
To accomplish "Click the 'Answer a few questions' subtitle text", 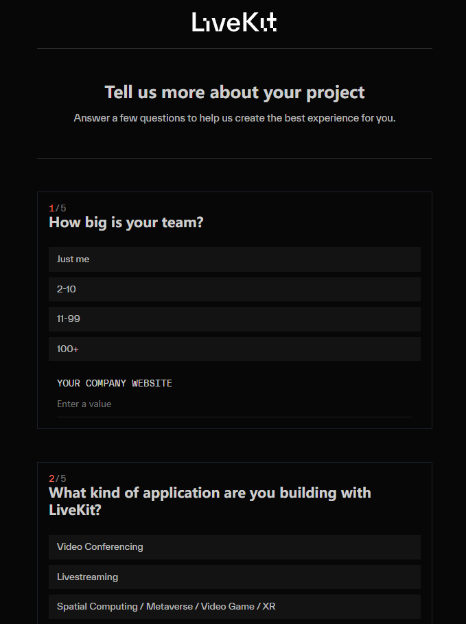I will point(235,118).
